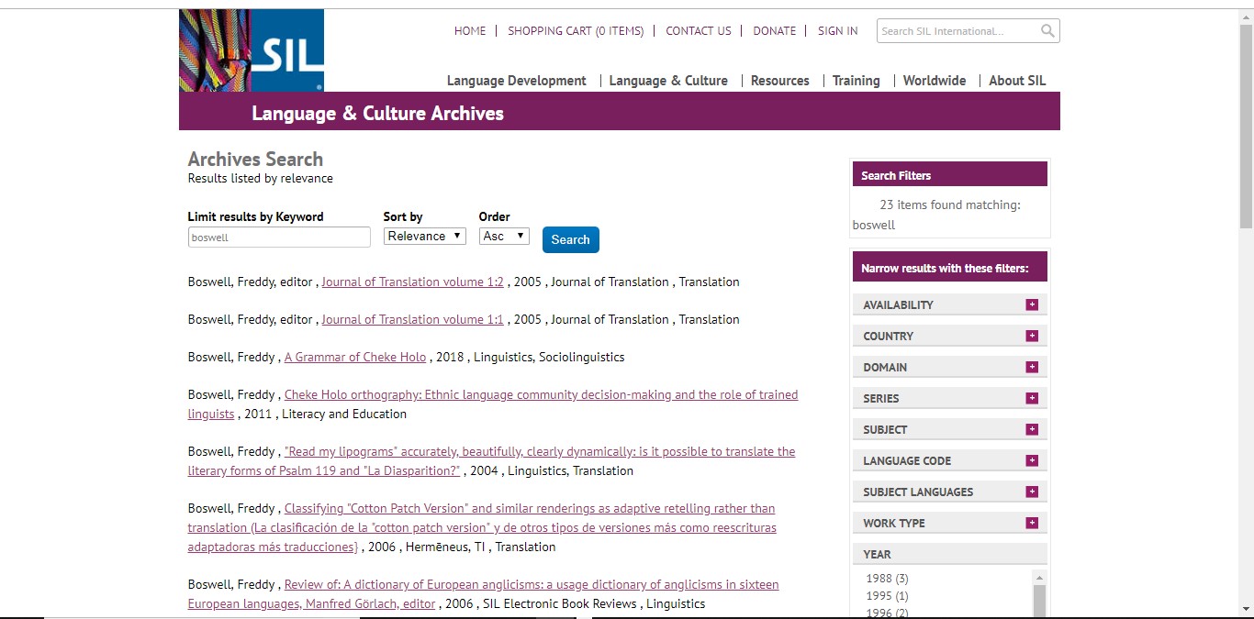Open A Grammar of Cheke Holo link
The width and height of the screenshot is (1254, 619).
click(355, 358)
